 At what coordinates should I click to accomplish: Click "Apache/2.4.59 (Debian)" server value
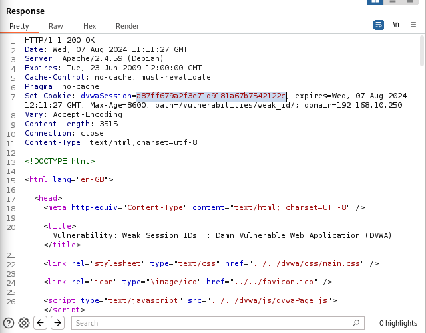(112, 58)
